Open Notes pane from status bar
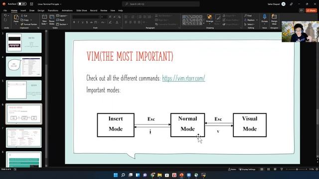 (232, 169)
